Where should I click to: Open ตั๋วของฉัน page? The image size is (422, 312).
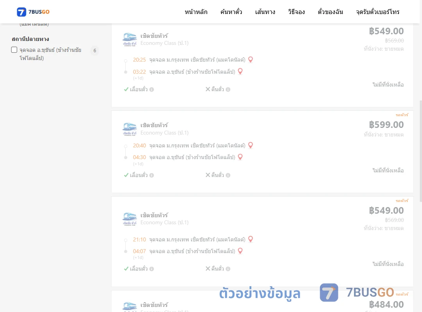[x=330, y=12]
